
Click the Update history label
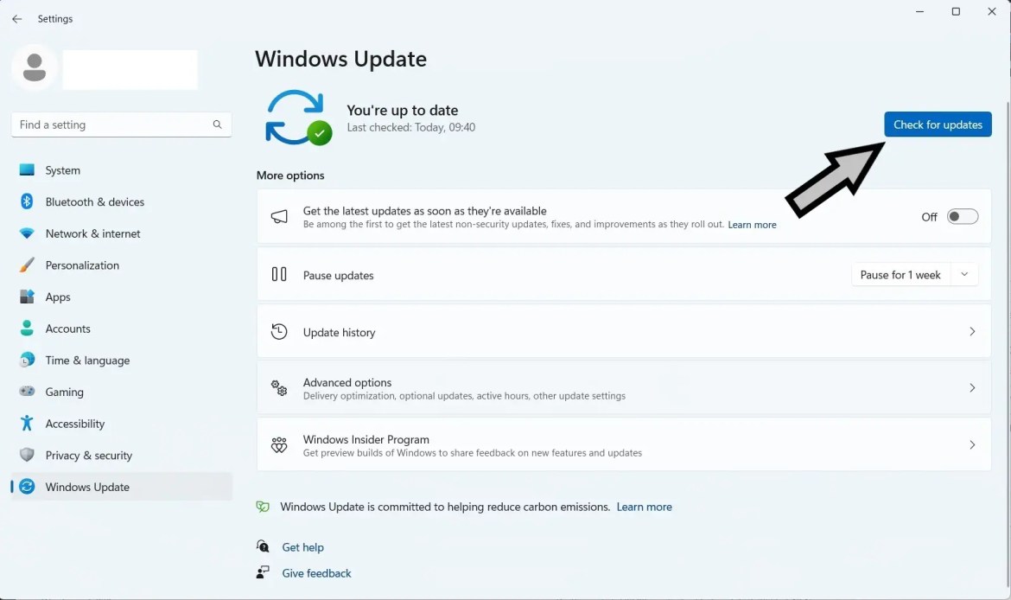click(x=339, y=332)
